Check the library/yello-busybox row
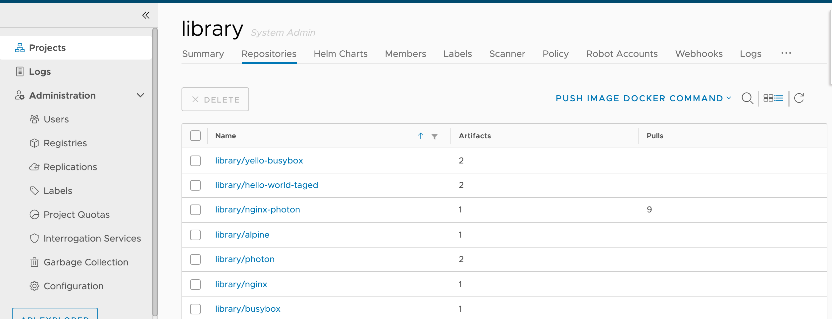The width and height of the screenshot is (832, 319). click(x=195, y=161)
